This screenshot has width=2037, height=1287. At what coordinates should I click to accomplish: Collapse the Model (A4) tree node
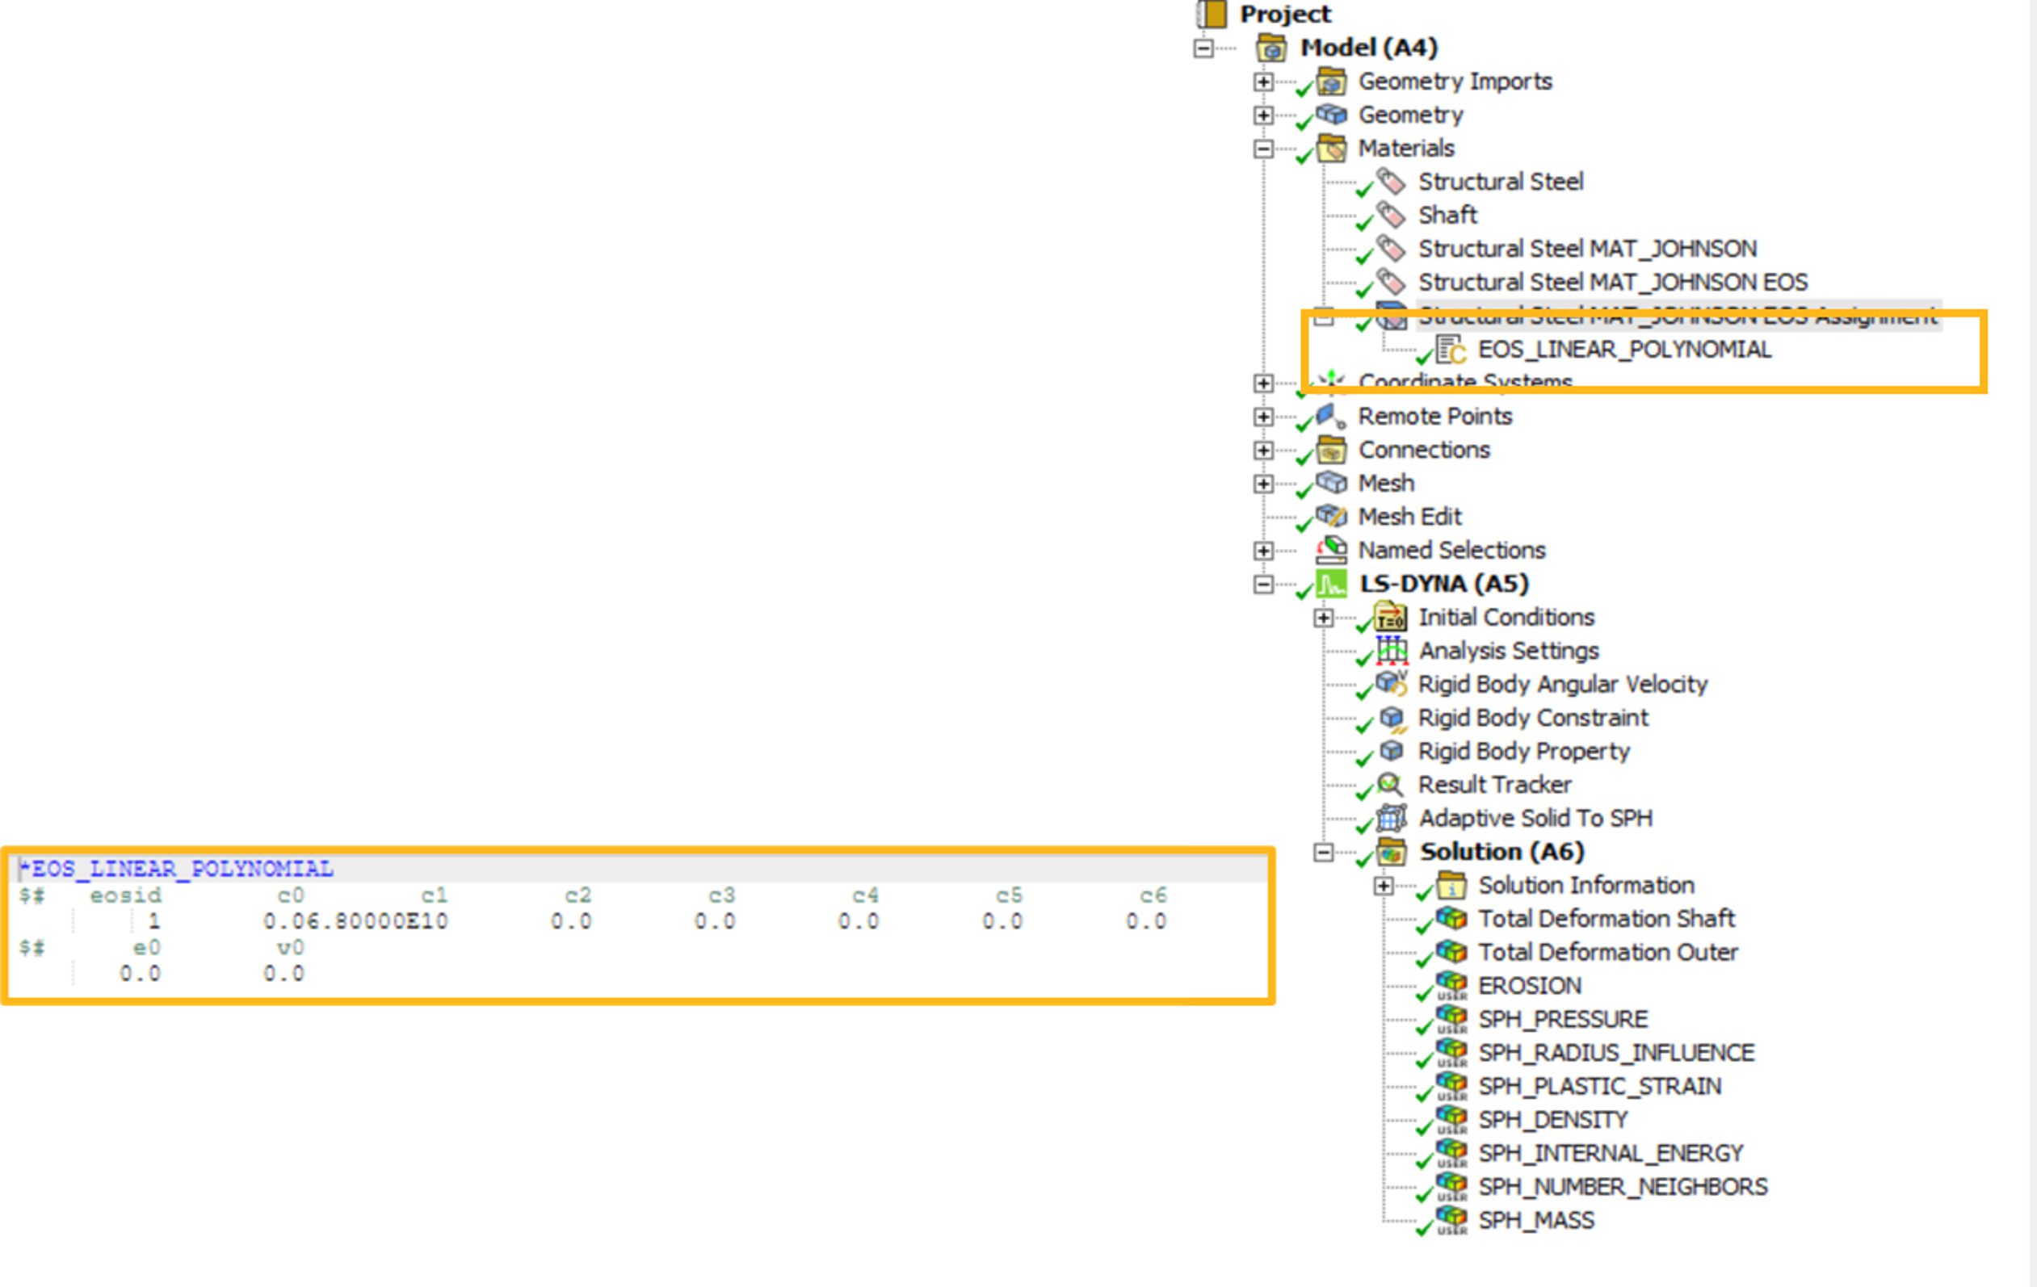(x=1203, y=48)
